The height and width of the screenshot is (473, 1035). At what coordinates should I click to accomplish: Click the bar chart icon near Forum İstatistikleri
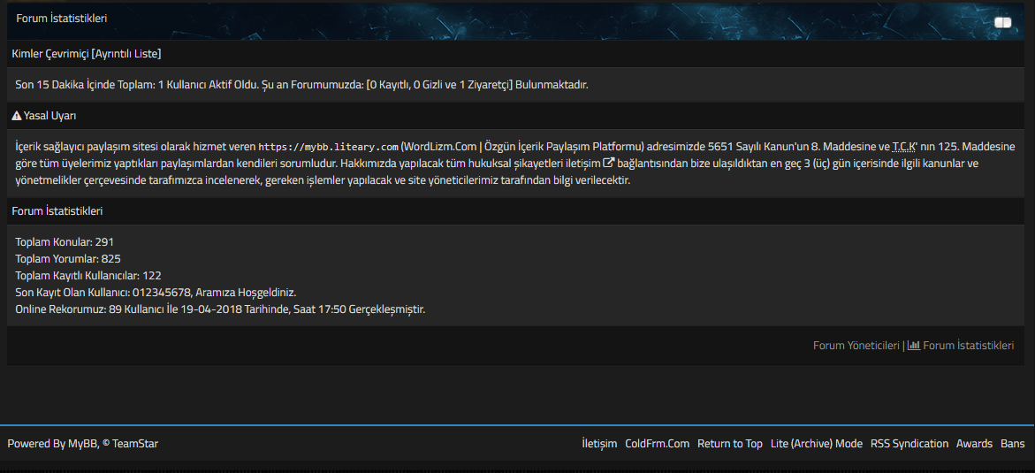914,346
